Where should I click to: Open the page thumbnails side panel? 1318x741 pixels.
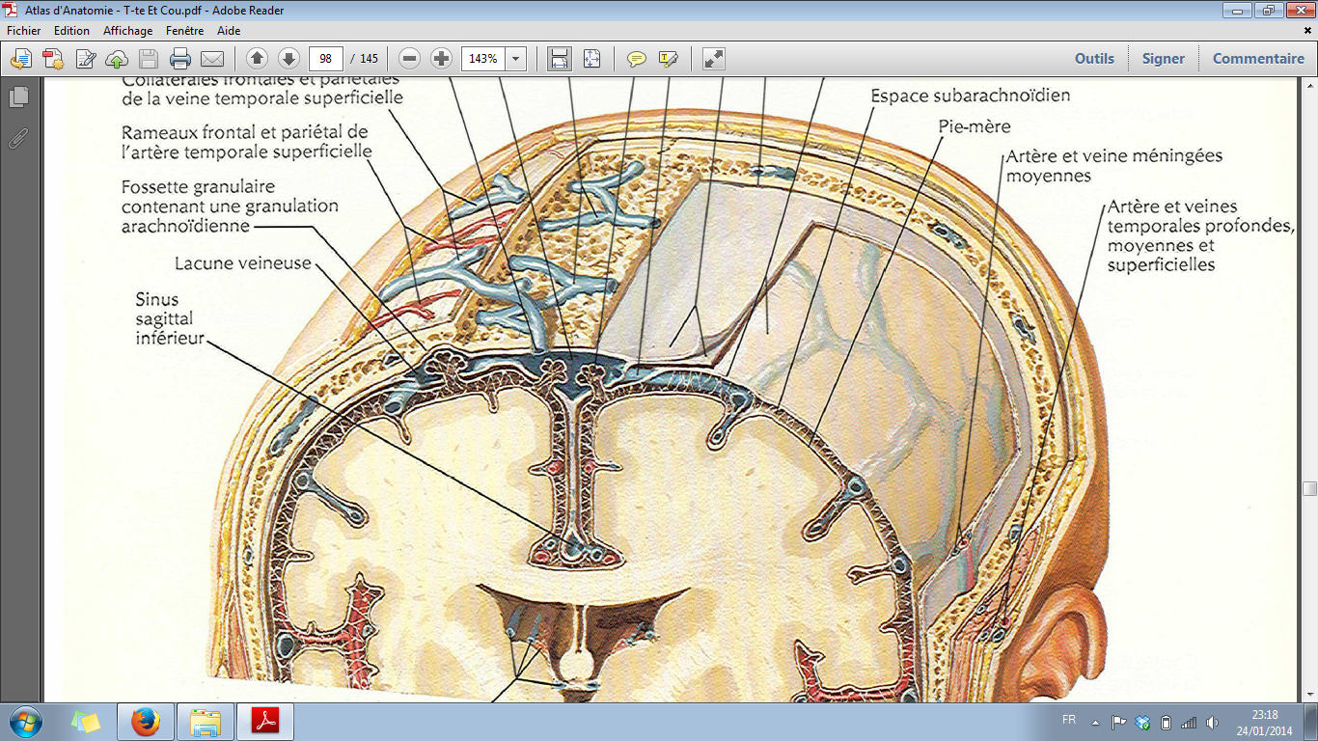coord(18,97)
